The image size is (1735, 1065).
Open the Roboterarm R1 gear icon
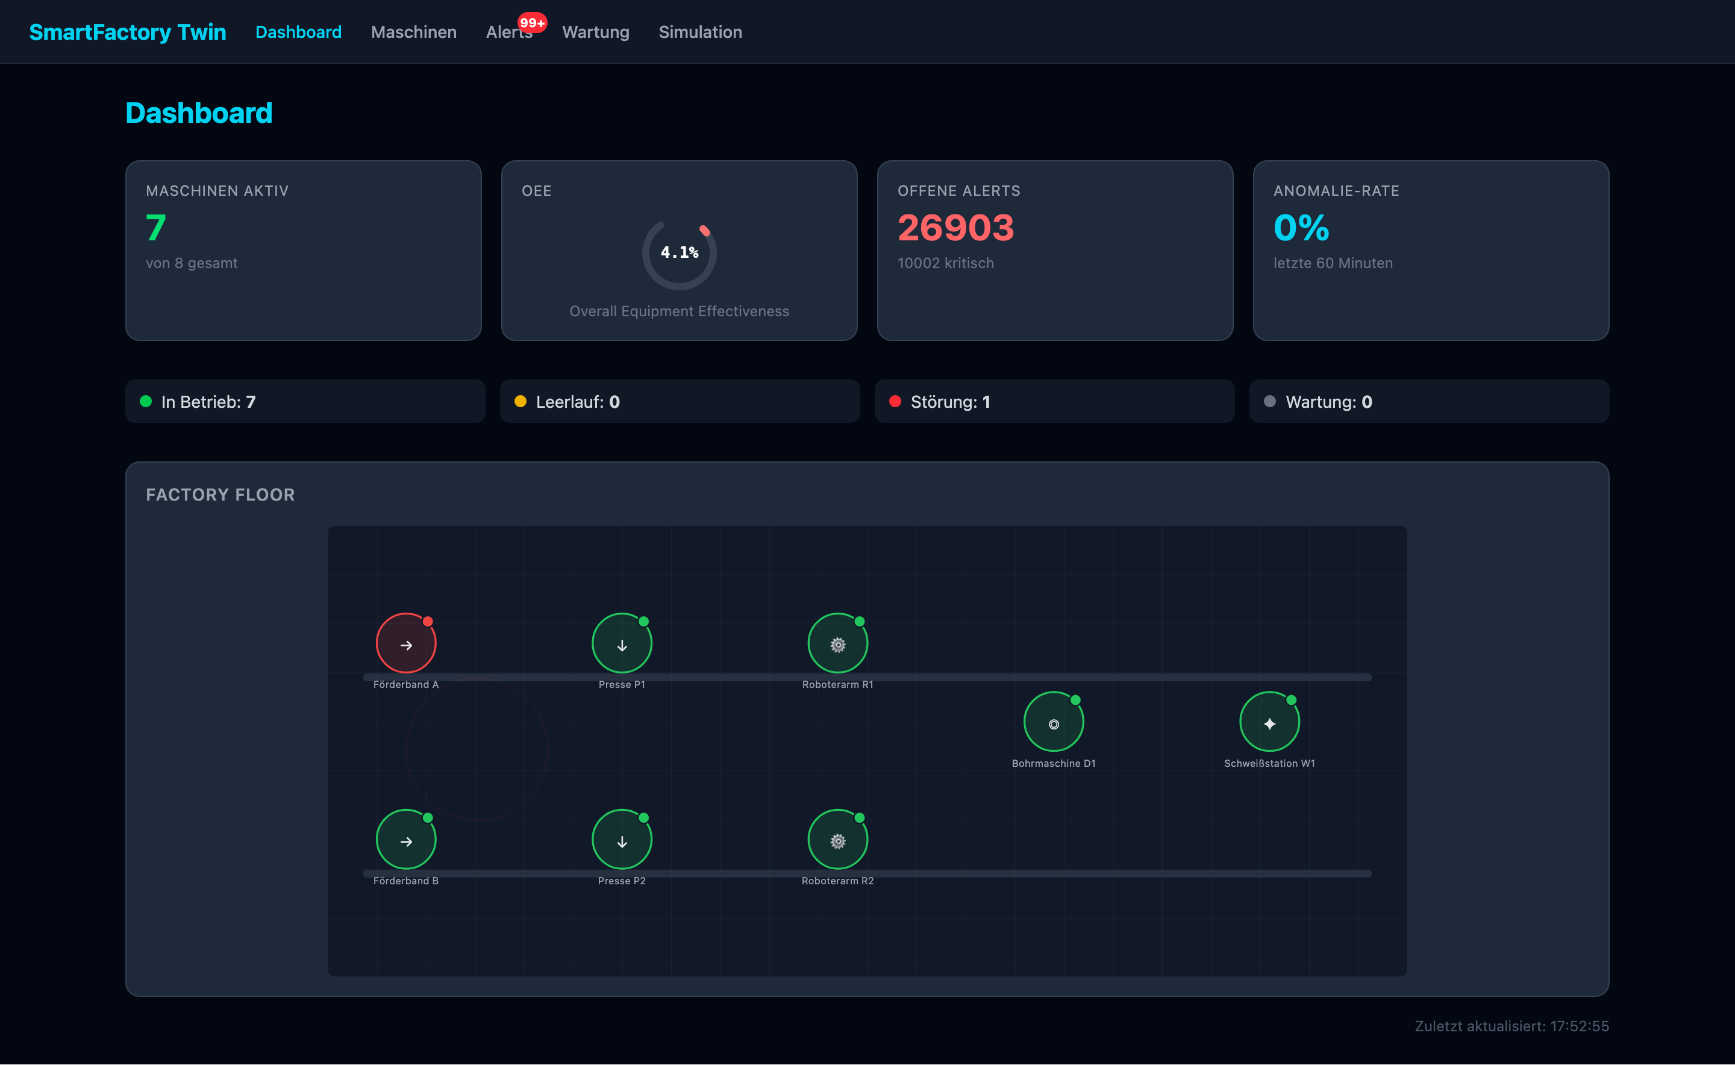[x=837, y=644]
